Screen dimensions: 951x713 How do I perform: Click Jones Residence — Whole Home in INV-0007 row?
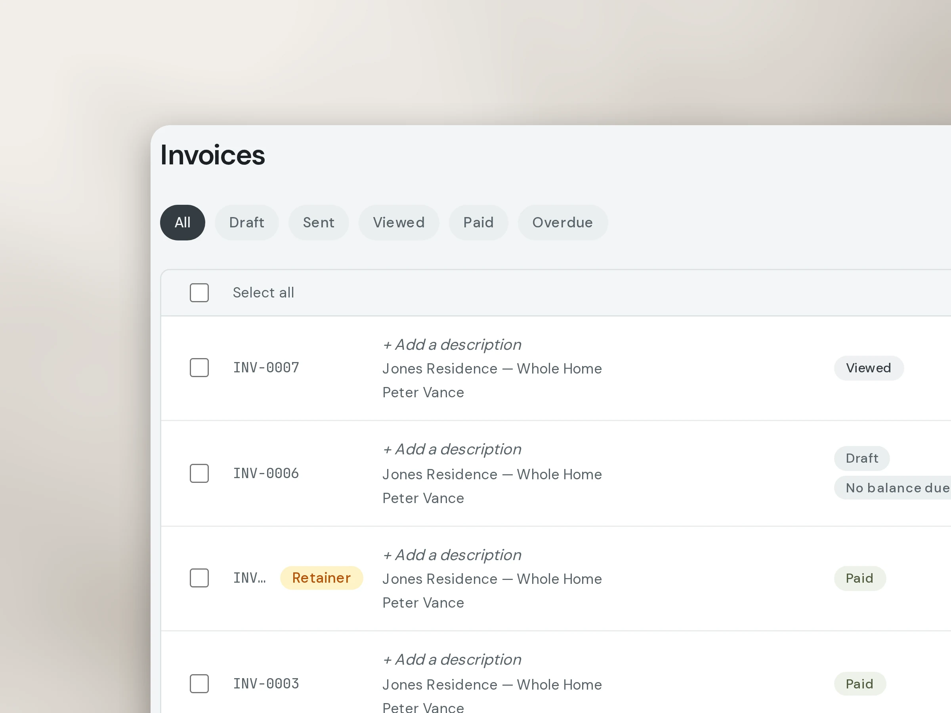(492, 369)
